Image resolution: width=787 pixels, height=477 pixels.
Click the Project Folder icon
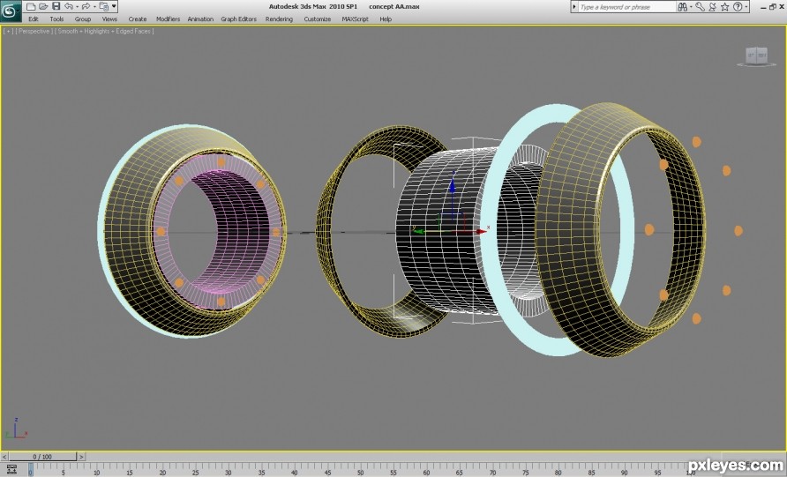[104, 6]
